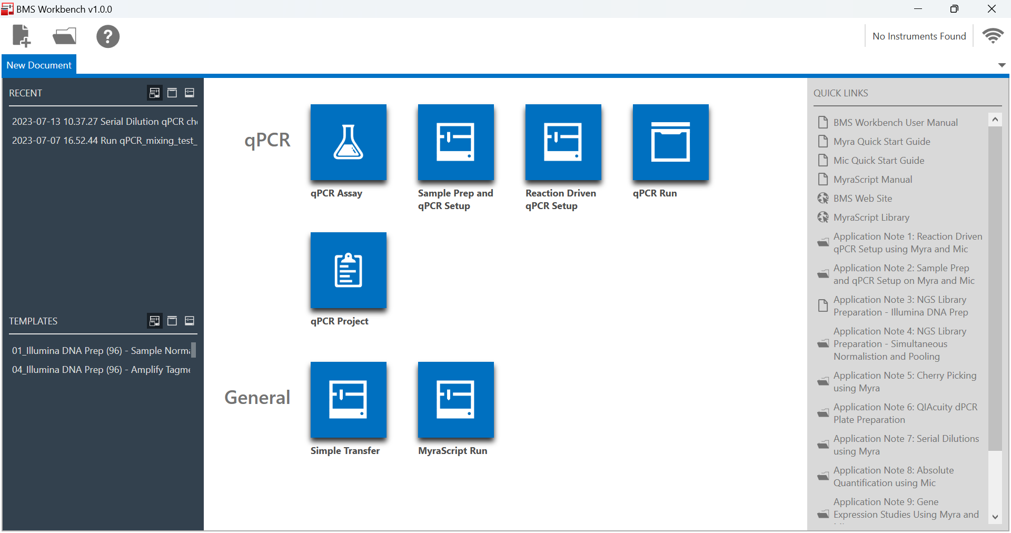Open BMS Web Site link
Viewport: 1011px width, 533px height.
pyautogui.click(x=863, y=198)
